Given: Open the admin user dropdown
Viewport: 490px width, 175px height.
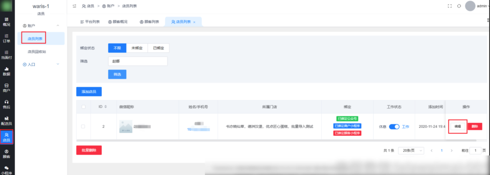Looking at the screenshot, I should click(483, 6).
